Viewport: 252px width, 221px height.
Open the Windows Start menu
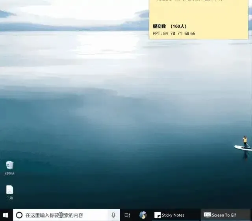6,215
